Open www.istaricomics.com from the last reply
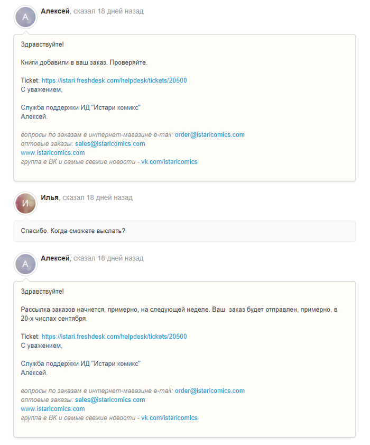370x445 pixels. [x=53, y=409]
